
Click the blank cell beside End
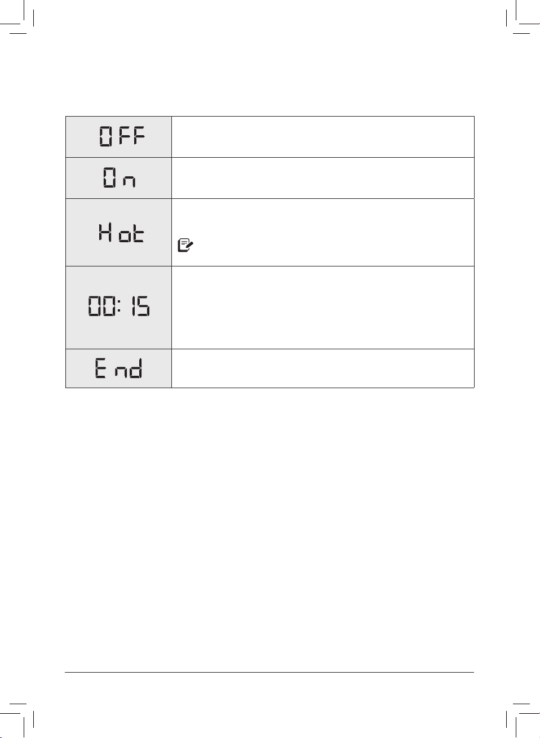[322, 368]
